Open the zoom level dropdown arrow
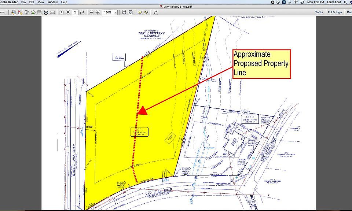This screenshot has height=211, width=352. (115, 12)
